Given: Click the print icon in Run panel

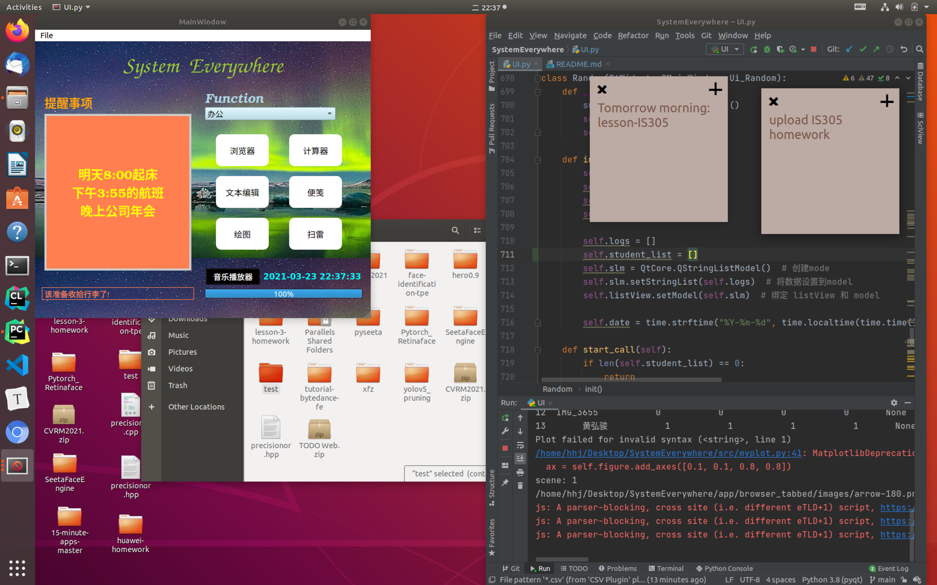Looking at the screenshot, I should pyautogui.click(x=520, y=472).
